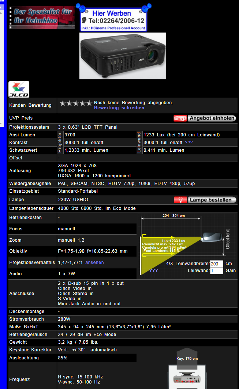Open the ansehen link for Projektionsverhältnis
This screenshot has width=239, height=389.
[95, 263]
